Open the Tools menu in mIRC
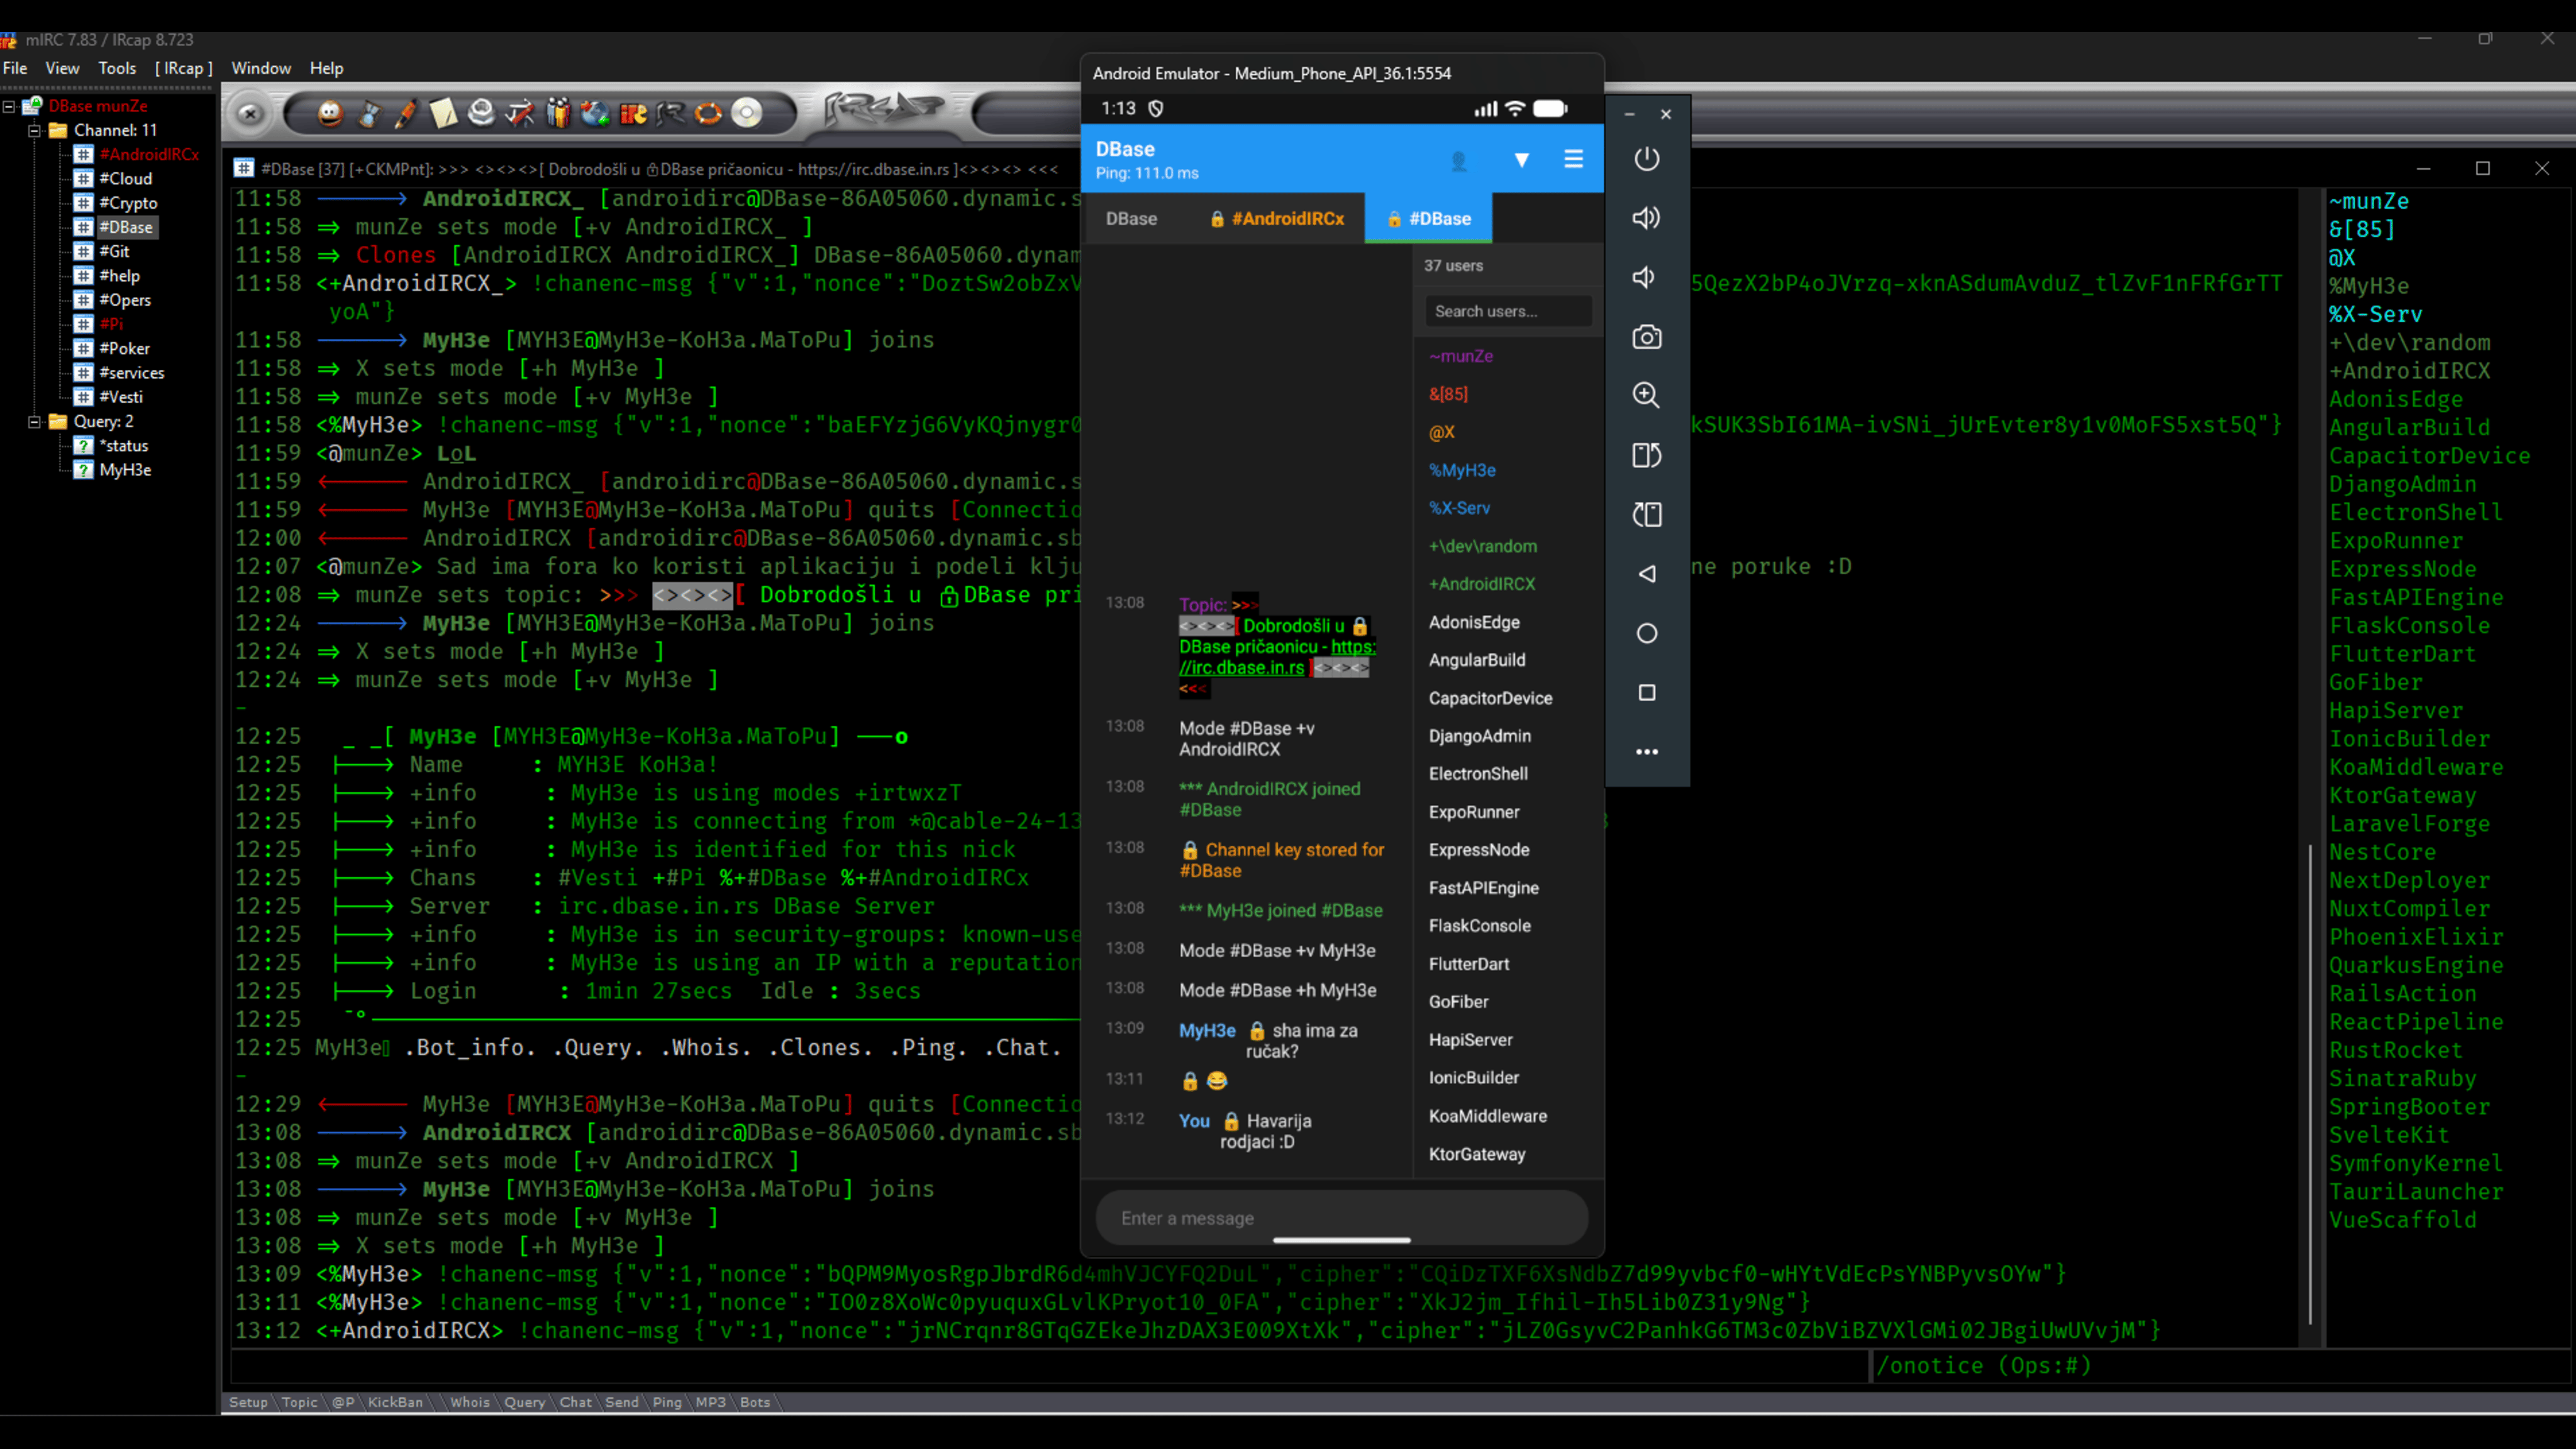The image size is (2576, 1449). (x=117, y=68)
